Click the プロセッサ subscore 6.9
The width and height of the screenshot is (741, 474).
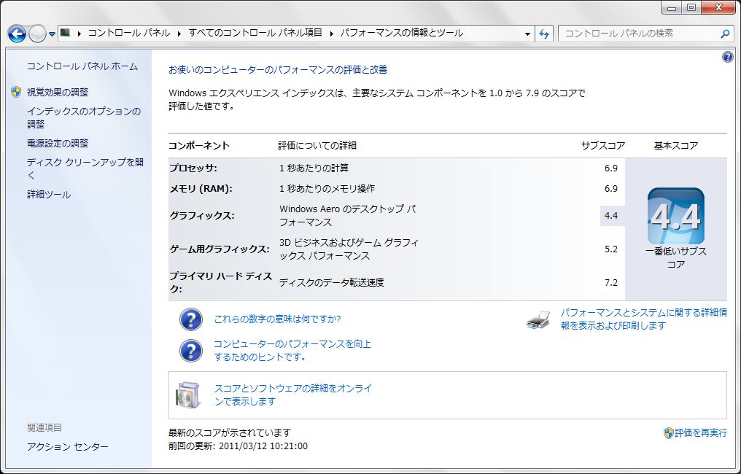[x=611, y=168]
